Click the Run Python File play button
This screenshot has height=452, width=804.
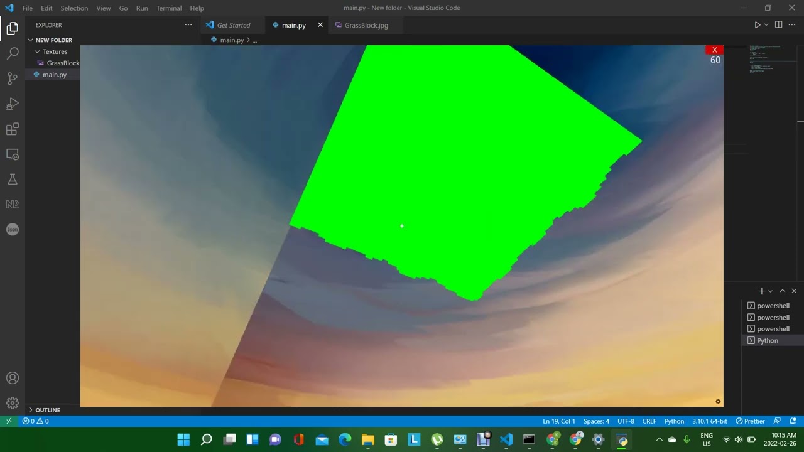click(757, 25)
